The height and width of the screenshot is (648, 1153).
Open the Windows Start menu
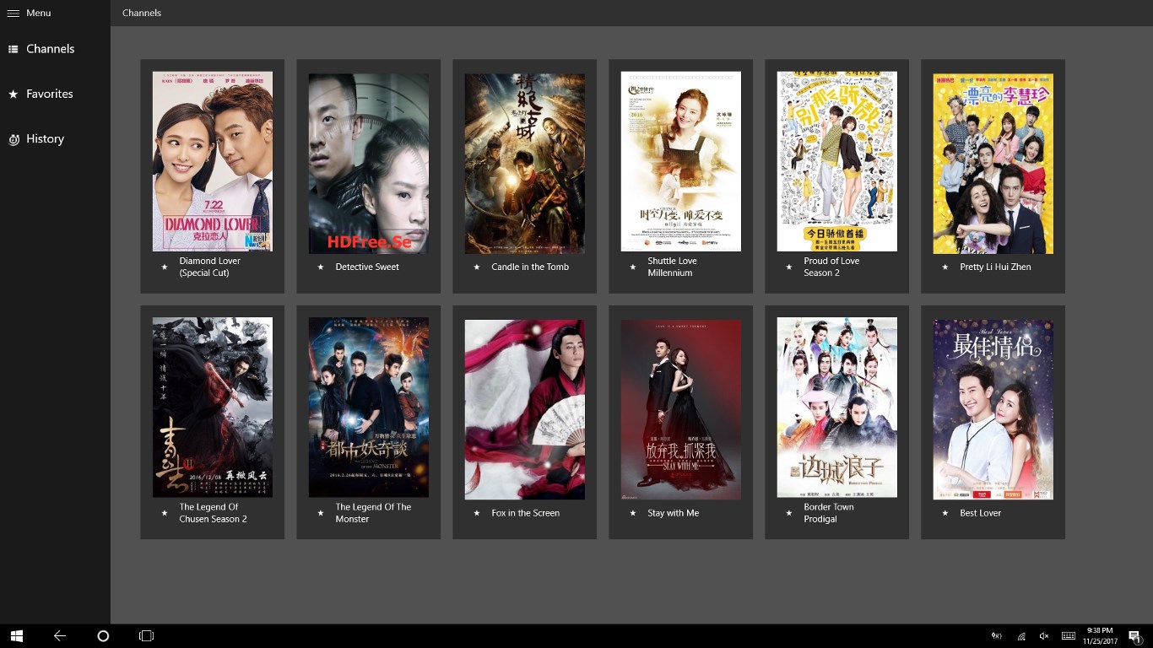pos(16,636)
